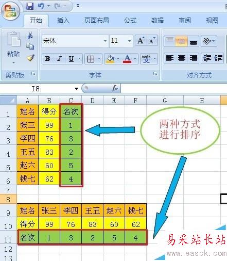227x261 pixels.
Task: Select cell C1 labeled 名次
Action: pos(71,111)
